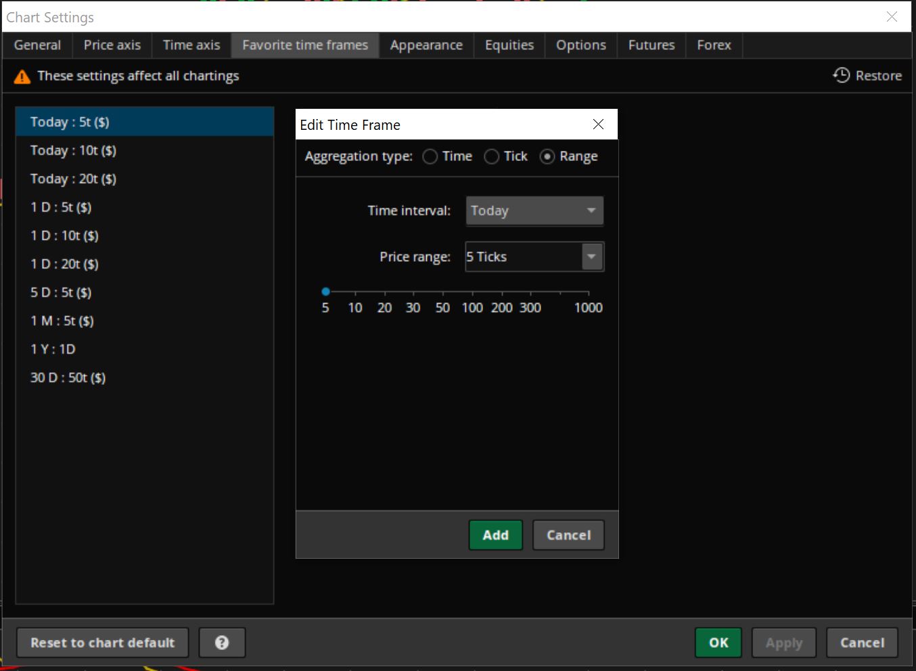Switch to the Appearance tab
This screenshot has width=916, height=671.
(426, 45)
